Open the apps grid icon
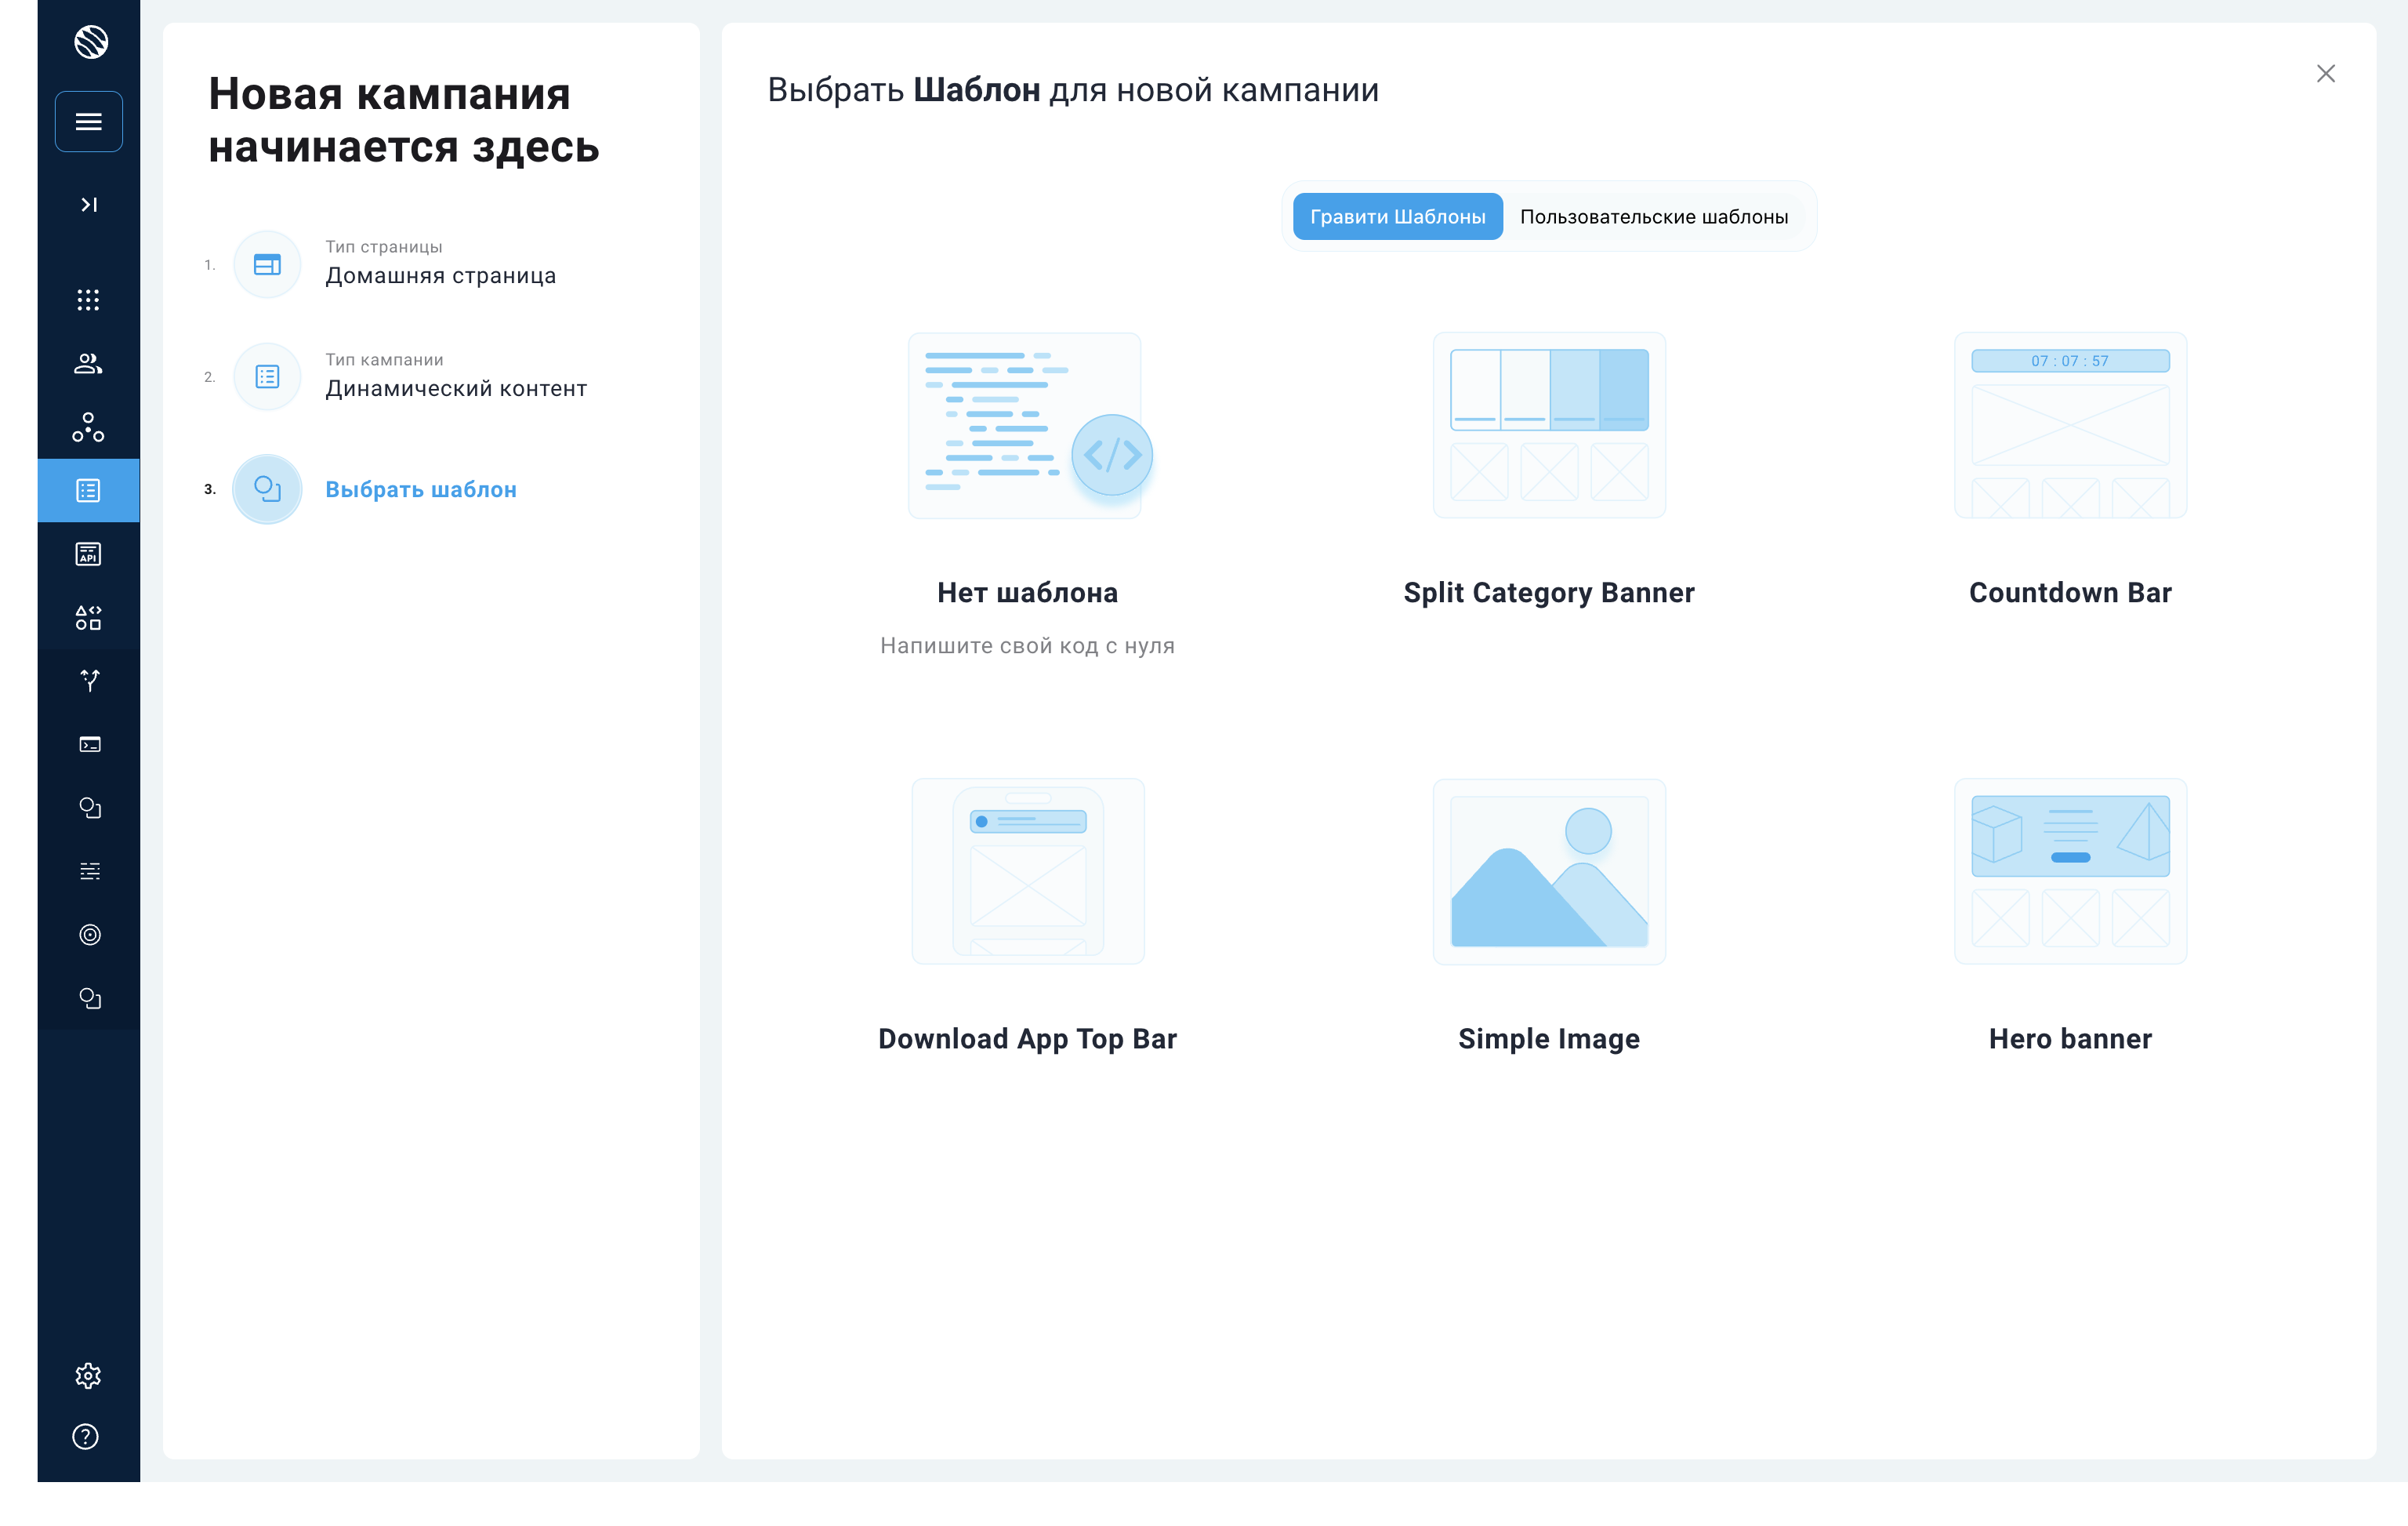The image size is (2408, 1526). [x=89, y=300]
